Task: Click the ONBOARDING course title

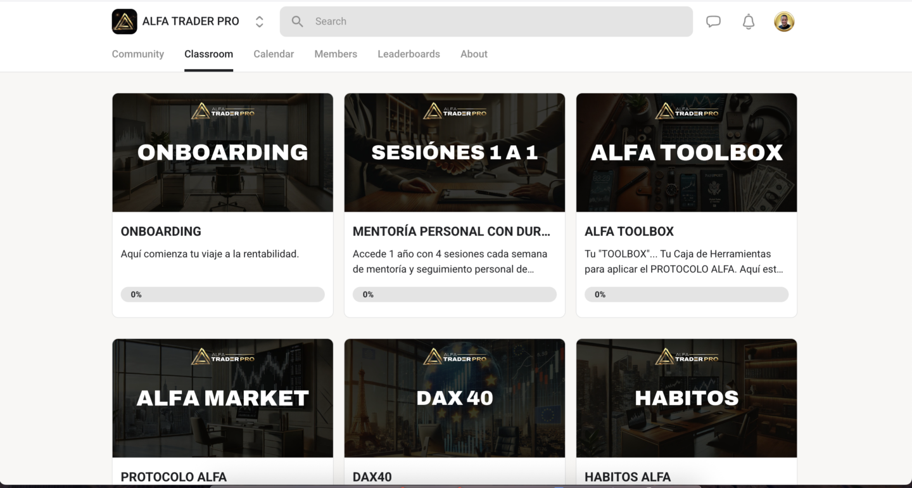Action: pyautogui.click(x=161, y=231)
